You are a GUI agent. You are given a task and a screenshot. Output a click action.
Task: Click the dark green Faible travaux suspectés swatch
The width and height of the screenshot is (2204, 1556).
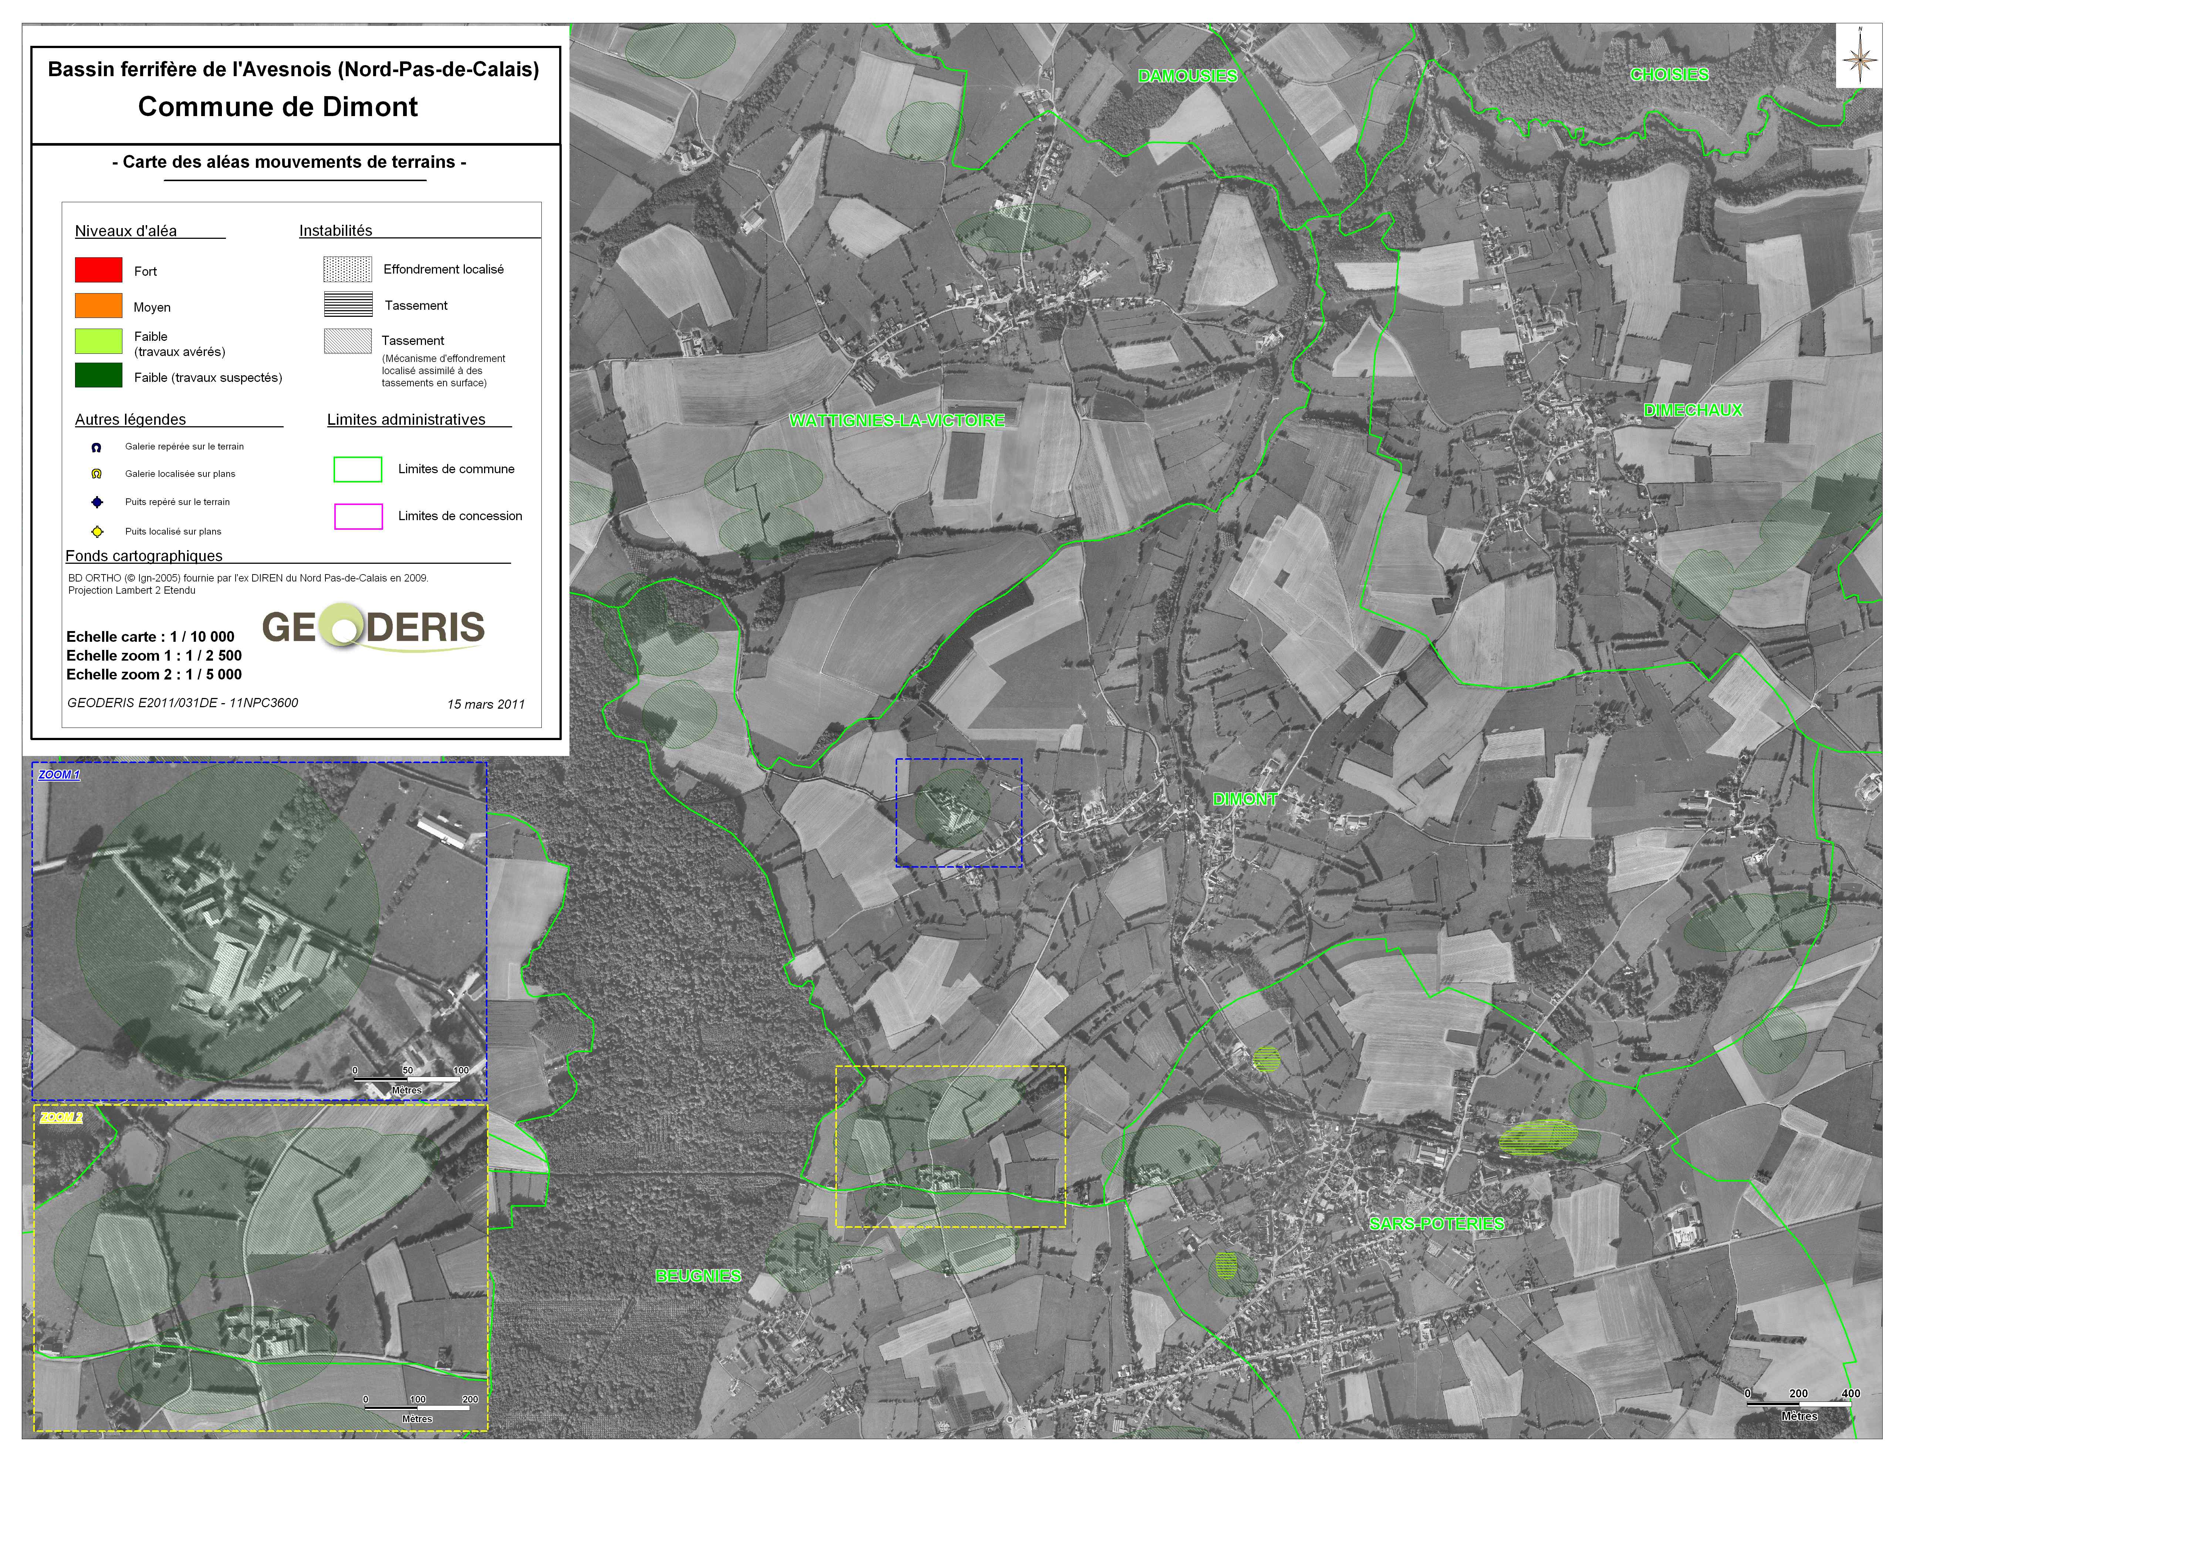point(99,375)
